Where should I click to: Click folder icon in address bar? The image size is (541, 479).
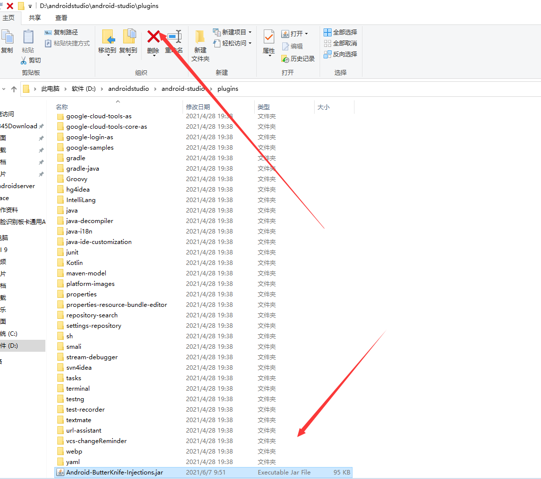[26, 89]
